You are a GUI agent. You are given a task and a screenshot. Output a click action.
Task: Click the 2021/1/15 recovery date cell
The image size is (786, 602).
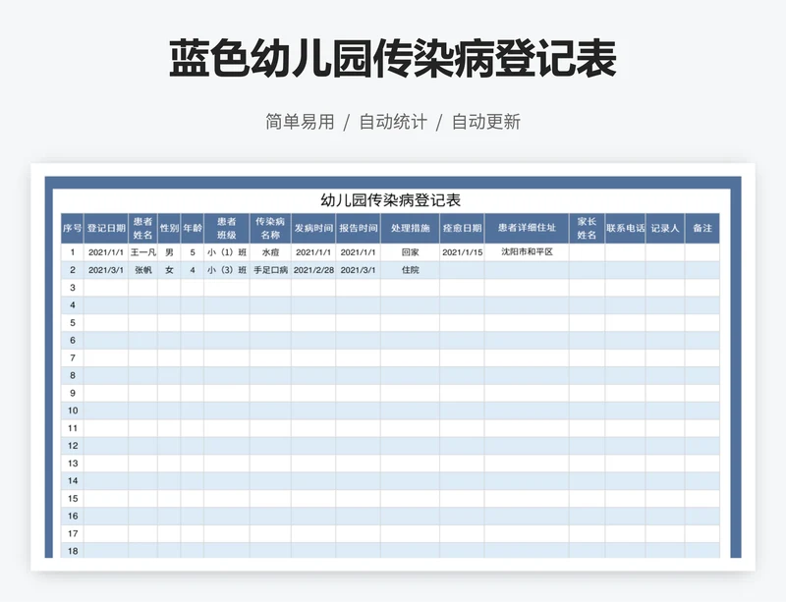pyautogui.click(x=462, y=252)
